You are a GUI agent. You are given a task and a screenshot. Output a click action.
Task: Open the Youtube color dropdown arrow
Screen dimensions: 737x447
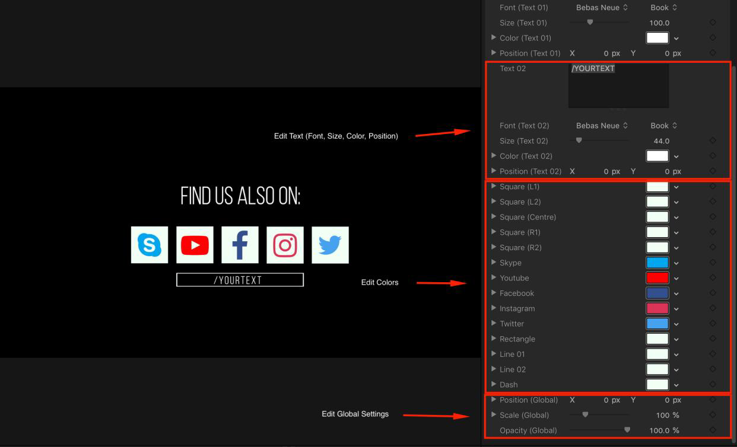point(676,279)
